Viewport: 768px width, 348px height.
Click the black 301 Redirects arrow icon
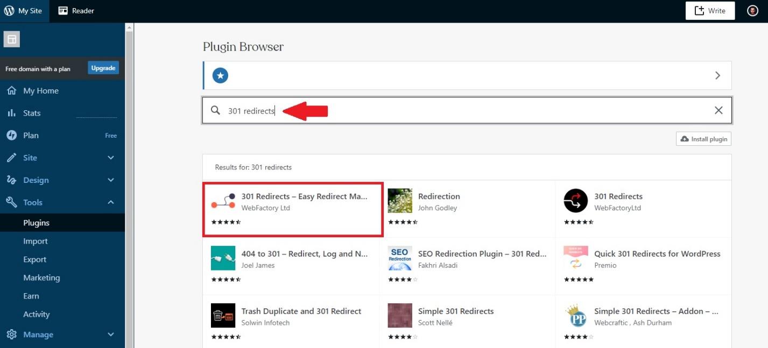pyautogui.click(x=576, y=201)
